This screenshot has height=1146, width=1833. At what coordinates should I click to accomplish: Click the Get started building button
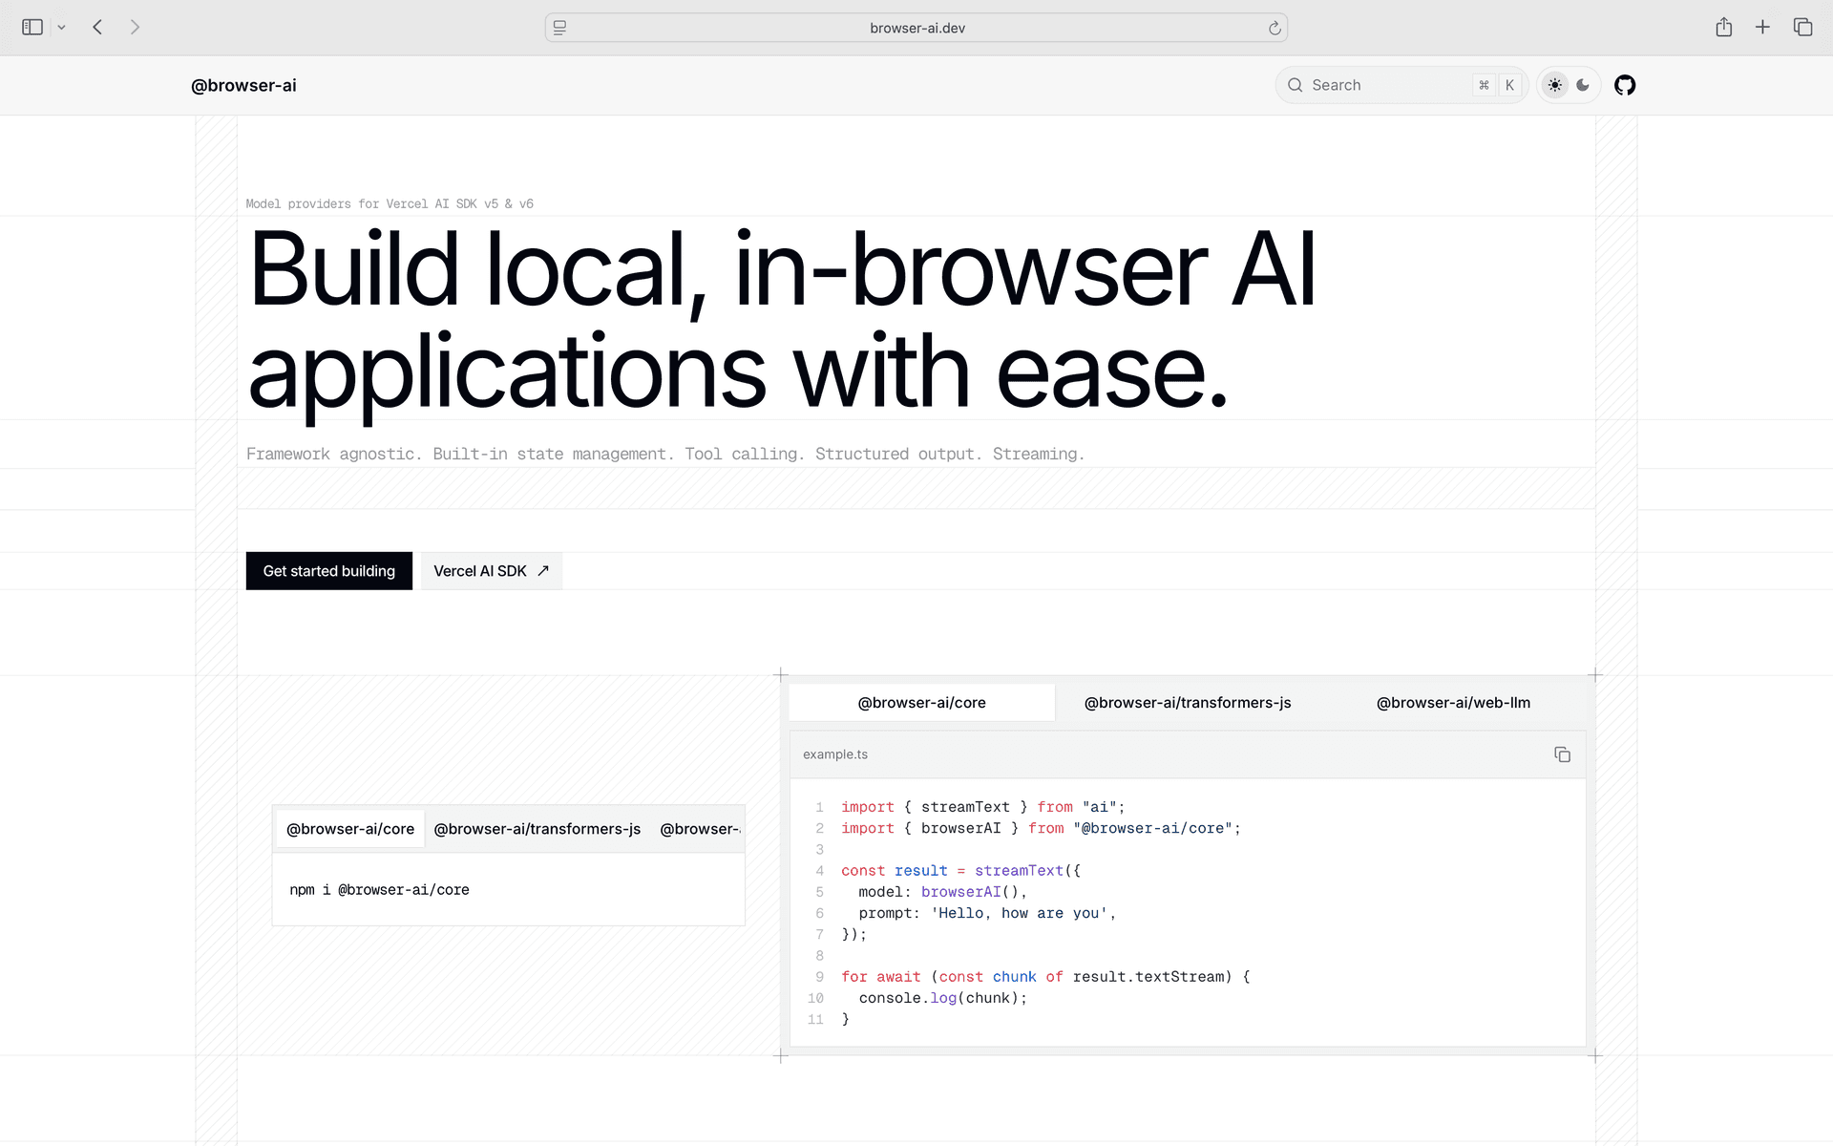click(x=328, y=571)
